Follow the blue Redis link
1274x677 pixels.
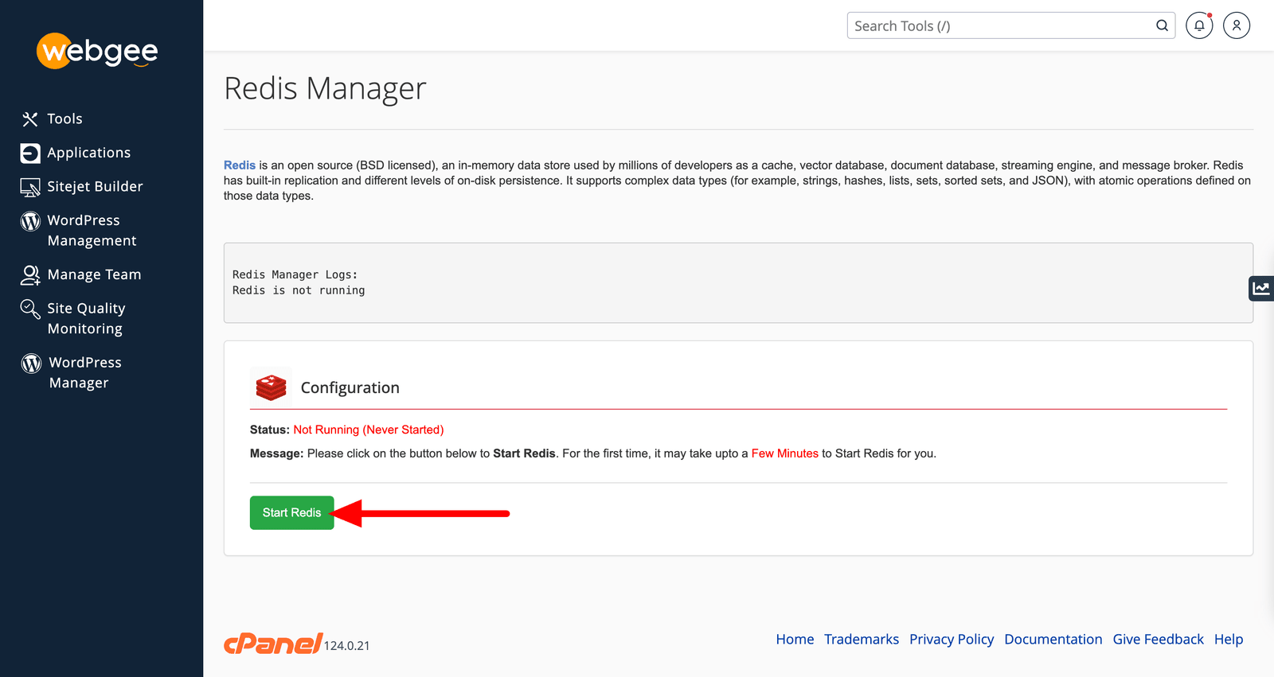tap(240, 165)
